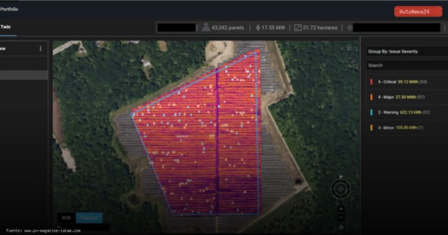Open the three-dot menu in left panel
This screenshot has height=235, width=448.
click(41, 48)
